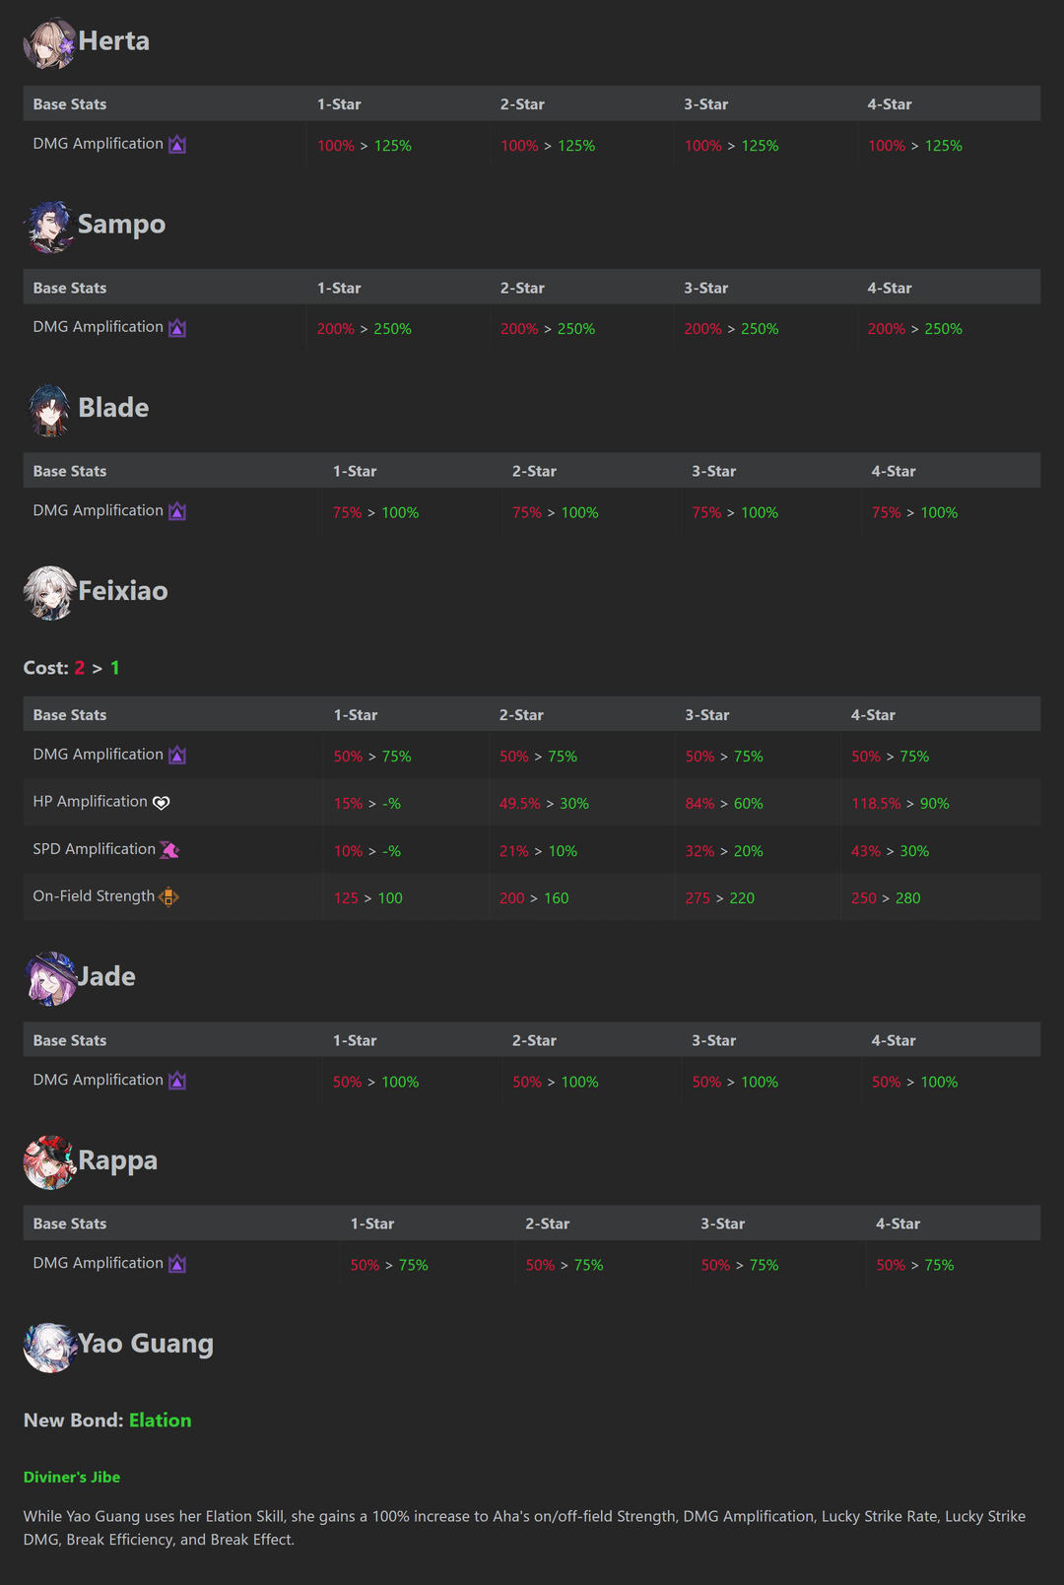Click Base Stats header in Sampo's table
The height and width of the screenshot is (1585, 1064).
pos(70,289)
